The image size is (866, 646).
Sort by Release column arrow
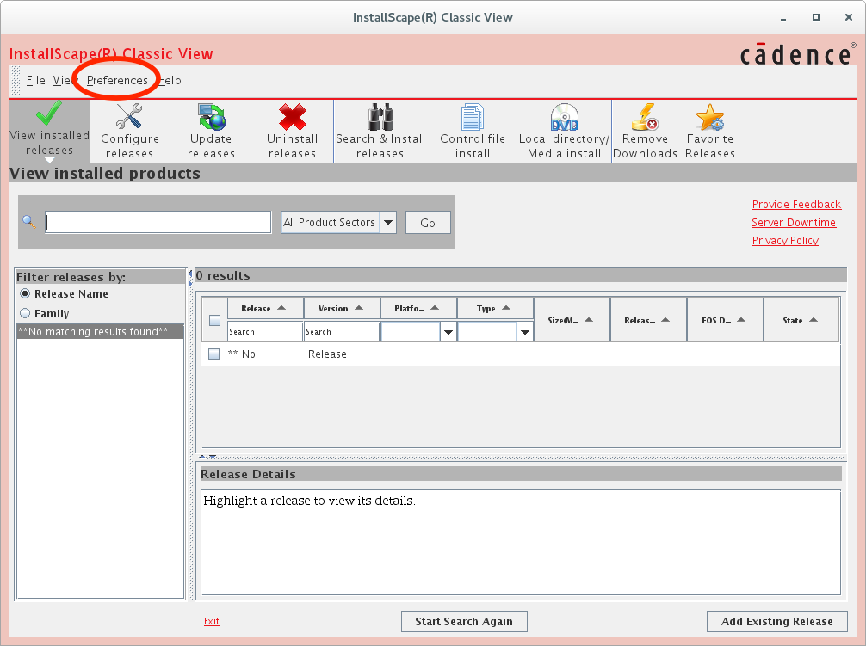pyautogui.click(x=281, y=308)
